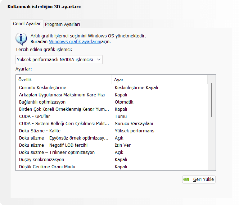Select Arkaplan Uygulaması Maksimum Kare Hızı row
Image resolution: width=239 pixels, height=205 pixels.
coord(112,95)
